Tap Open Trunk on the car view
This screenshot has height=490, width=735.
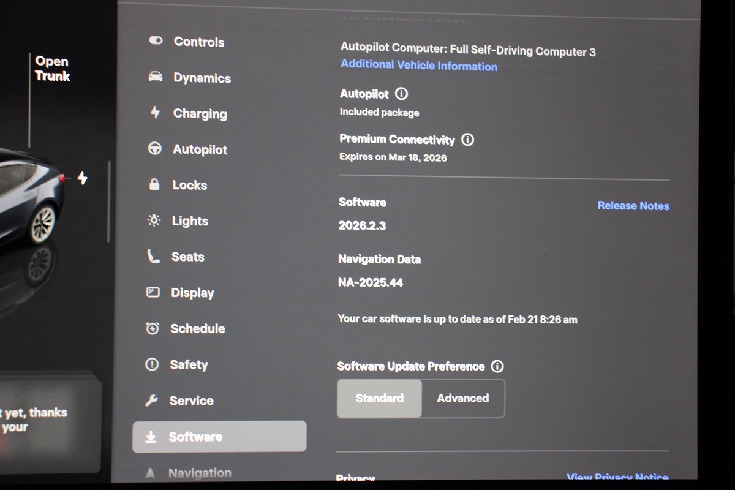pos(53,69)
